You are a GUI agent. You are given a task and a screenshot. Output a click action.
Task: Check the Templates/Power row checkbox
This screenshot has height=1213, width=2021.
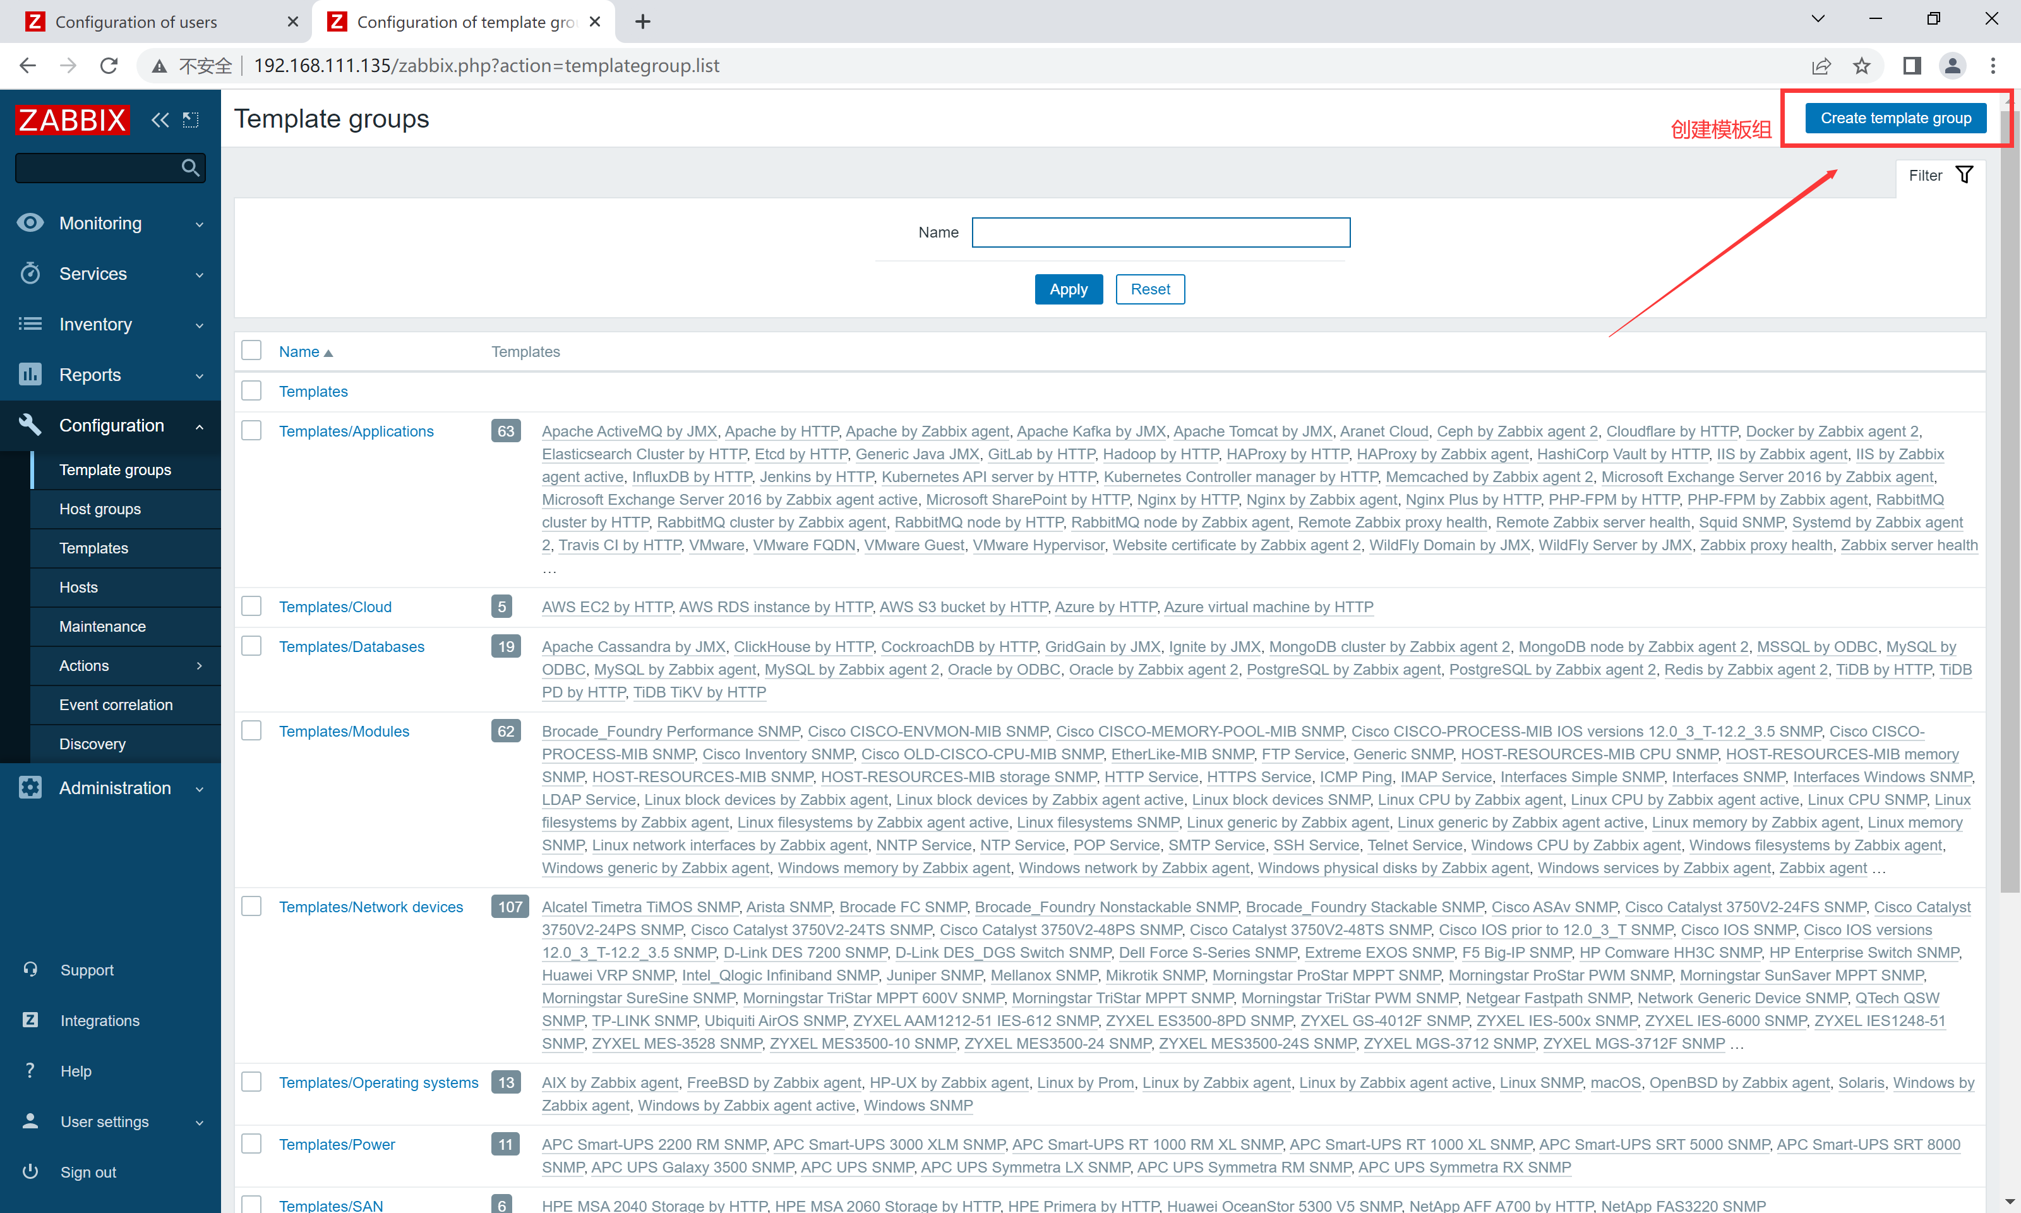[251, 1143]
